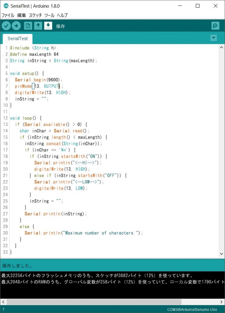This screenshot has height=313, width=225.
Task: Click 'Serial.println(inString);' line
Action: coord(56,214)
